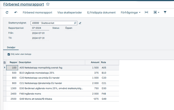Screen dimensions: 174x110
Task: Click the Förbered momsrapport page title link
Action: (23, 4)
